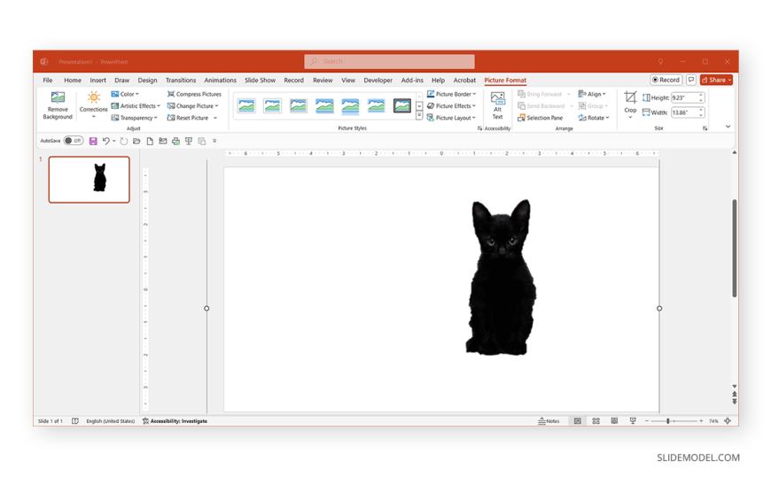The image size is (771, 477).
Task: Collapse the ribbon with the chevron
Action: pos(728,127)
